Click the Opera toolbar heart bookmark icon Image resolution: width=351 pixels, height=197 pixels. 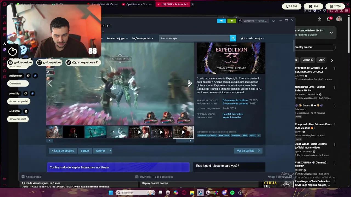[325, 11]
